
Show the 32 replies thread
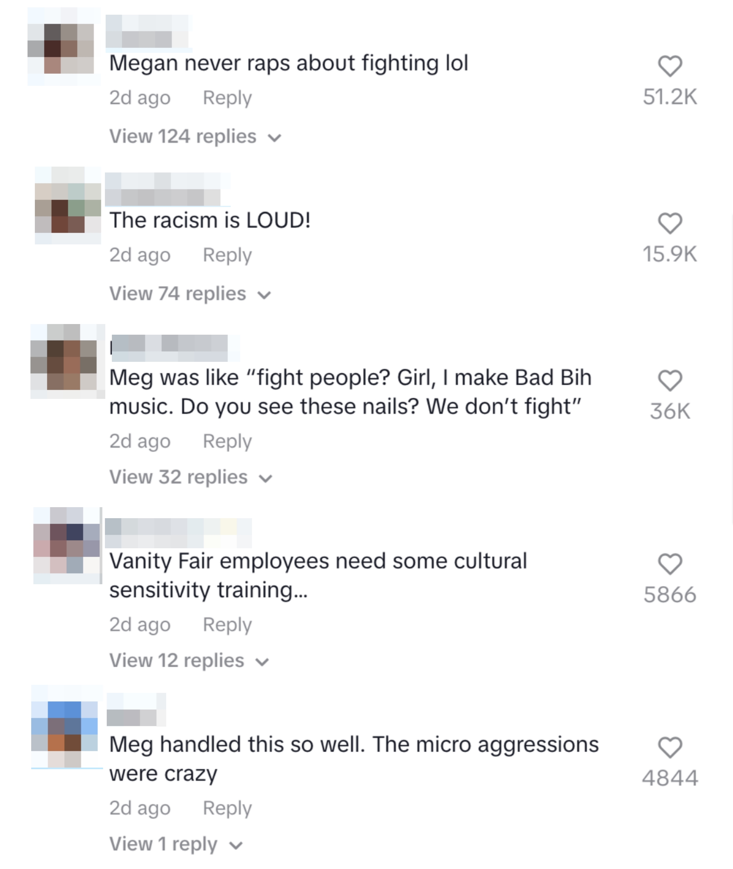(x=191, y=477)
